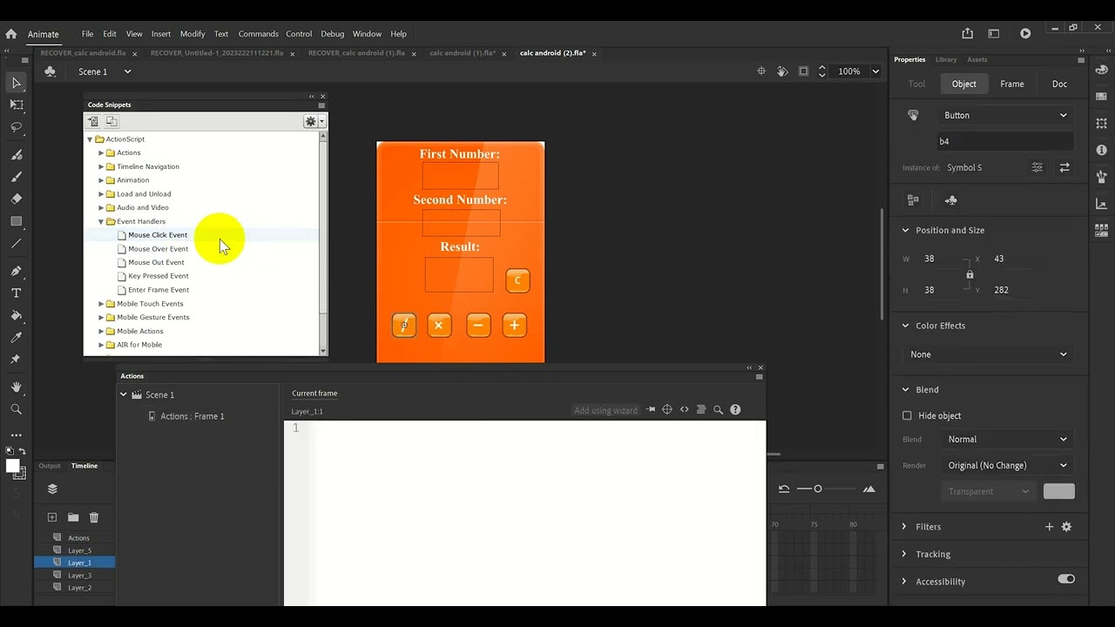
Task: Click the Center Stage icon
Action: 761,71
